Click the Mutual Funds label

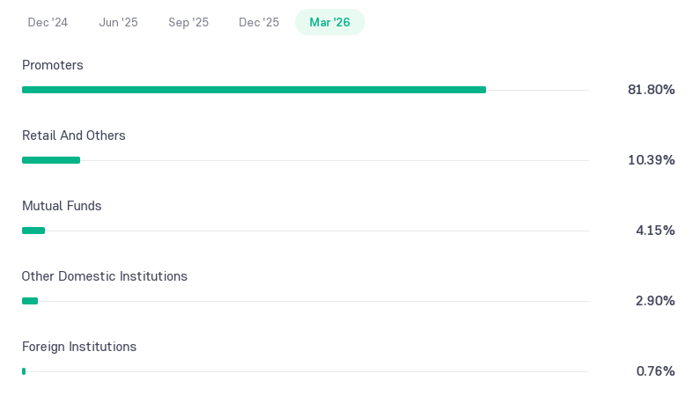pyautogui.click(x=62, y=206)
